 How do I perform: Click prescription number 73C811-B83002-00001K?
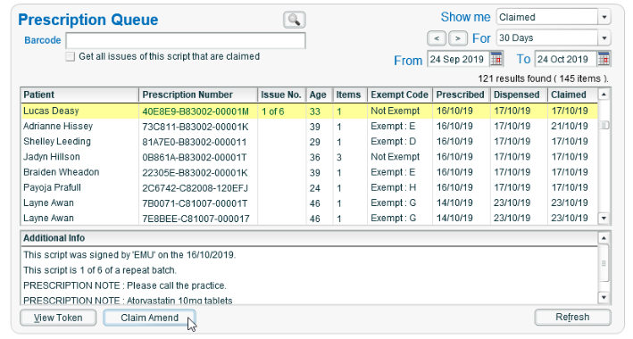coord(195,127)
